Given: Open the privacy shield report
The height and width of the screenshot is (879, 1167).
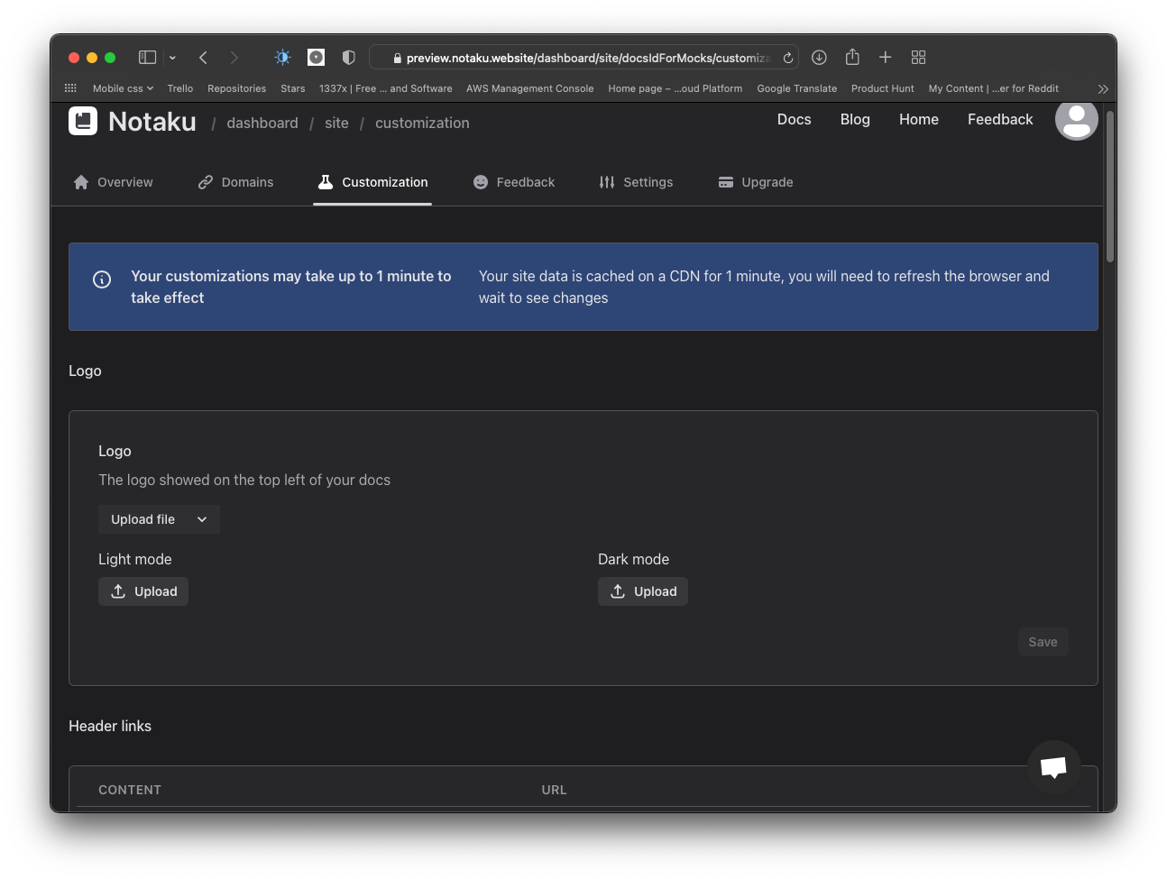Looking at the screenshot, I should coord(348,58).
